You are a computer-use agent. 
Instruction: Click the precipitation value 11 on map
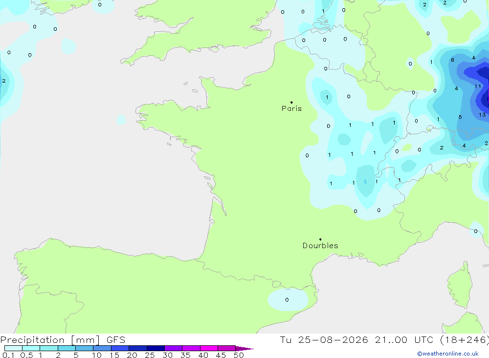(x=478, y=86)
